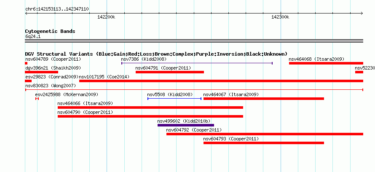Click the 142200k ruler label

(106, 17)
